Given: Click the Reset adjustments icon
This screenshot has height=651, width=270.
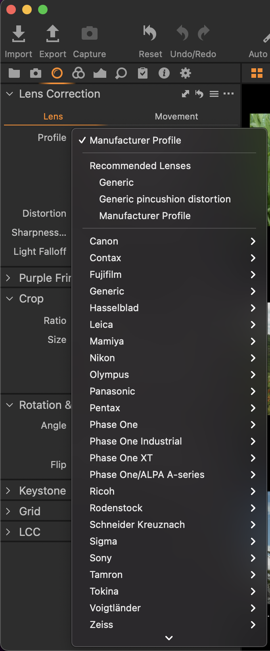Looking at the screenshot, I should pos(150,33).
